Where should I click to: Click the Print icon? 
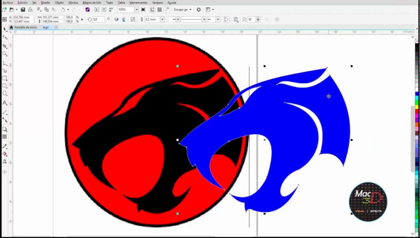(x=30, y=10)
